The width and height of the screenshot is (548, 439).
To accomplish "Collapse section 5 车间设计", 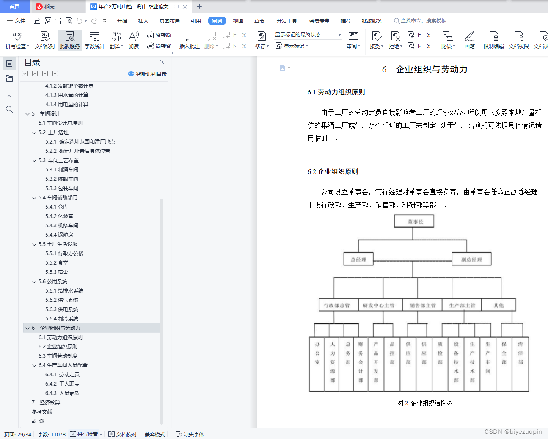I will (x=28, y=114).
